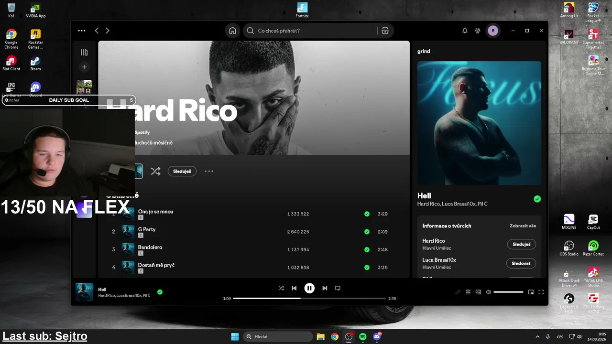Open Spotify notifications bell
612x344 pixels.
(x=465, y=31)
